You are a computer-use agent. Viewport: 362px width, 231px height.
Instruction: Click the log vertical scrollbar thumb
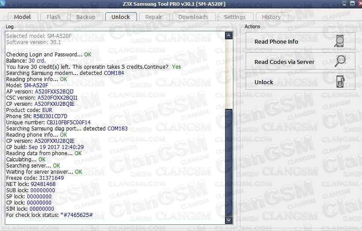[229, 162]
